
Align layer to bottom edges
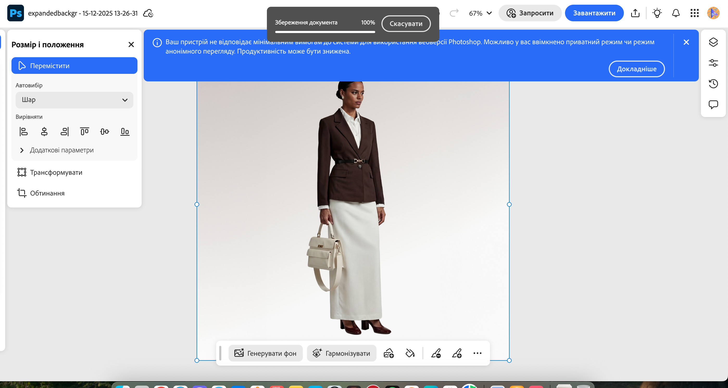coord(125,132)
